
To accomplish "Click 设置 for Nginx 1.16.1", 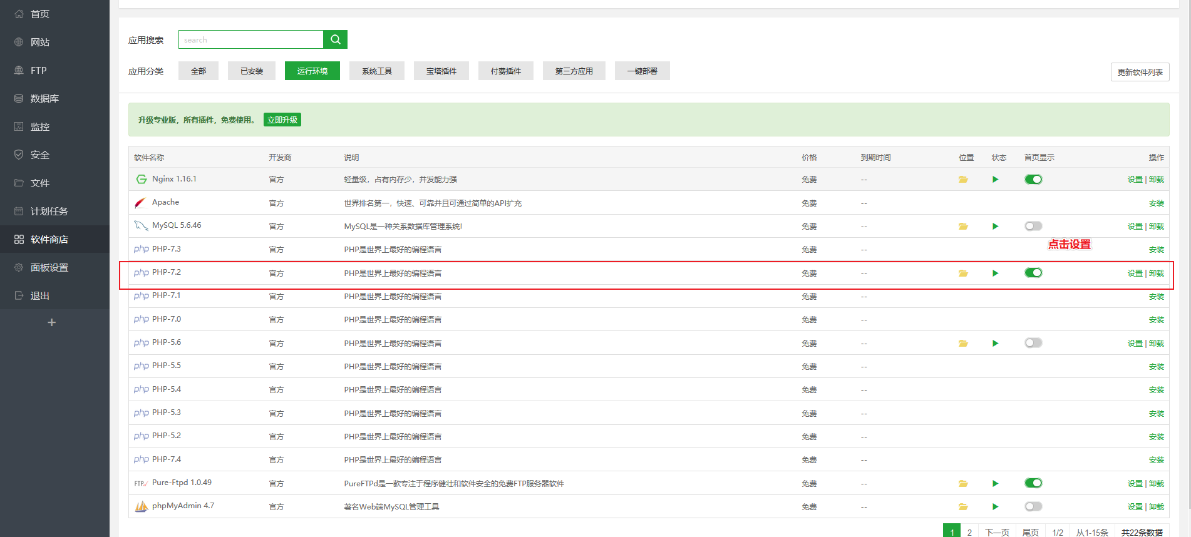I will (1135, 180).
